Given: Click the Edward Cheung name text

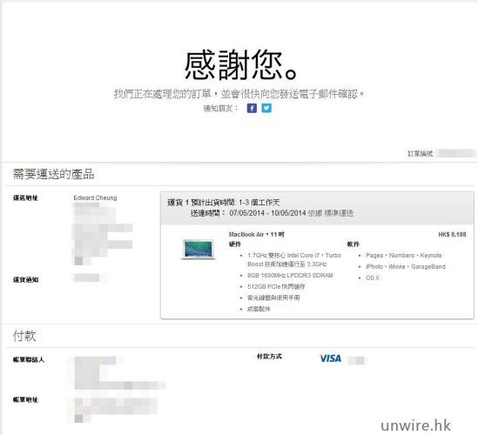Looking at the screenshot, I should coord(95,198).
